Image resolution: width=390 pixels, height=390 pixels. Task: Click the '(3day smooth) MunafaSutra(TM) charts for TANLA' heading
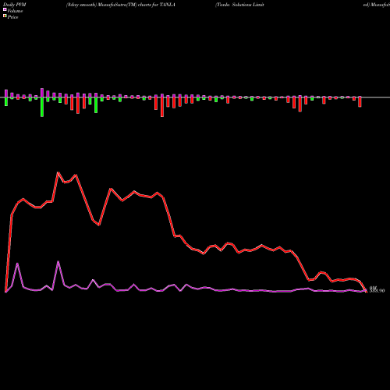[x=121, y=5]
